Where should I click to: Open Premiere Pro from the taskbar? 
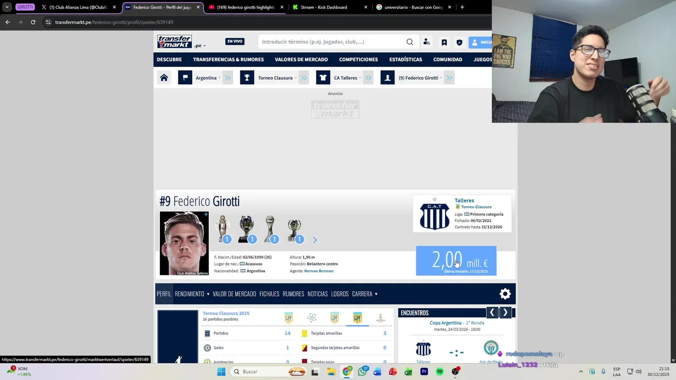424,372
